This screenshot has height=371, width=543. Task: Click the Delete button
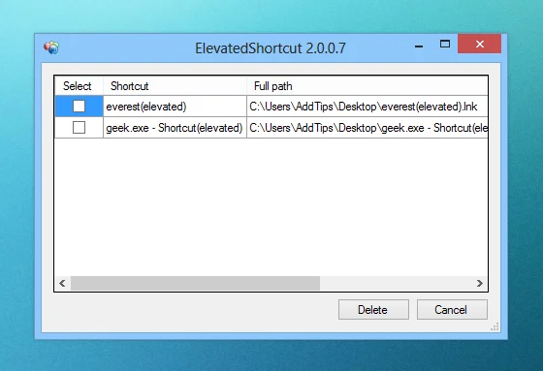pos(373,309)
